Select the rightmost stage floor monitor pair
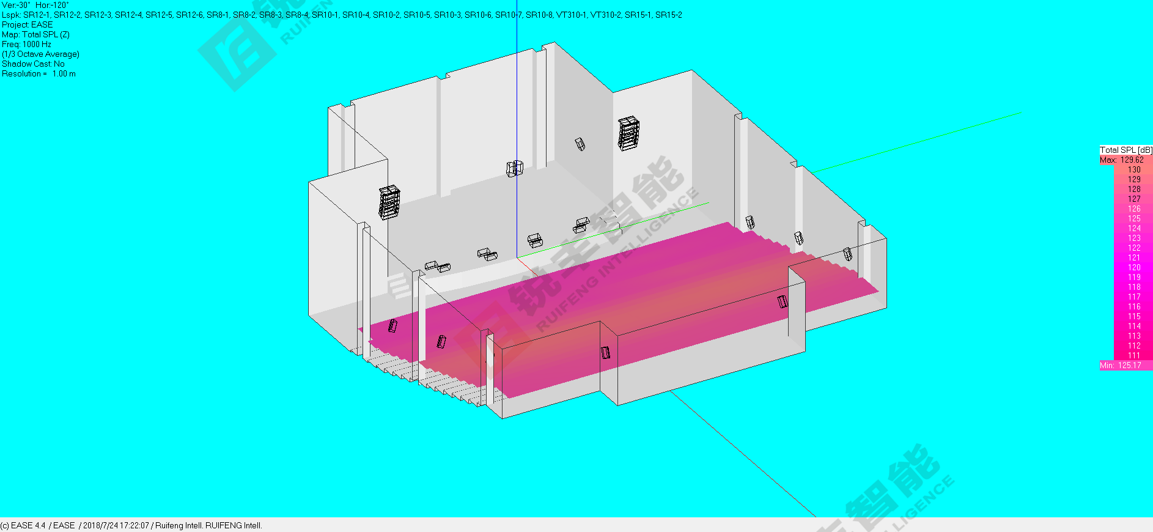1153x532 pixels. click(581, 224)
